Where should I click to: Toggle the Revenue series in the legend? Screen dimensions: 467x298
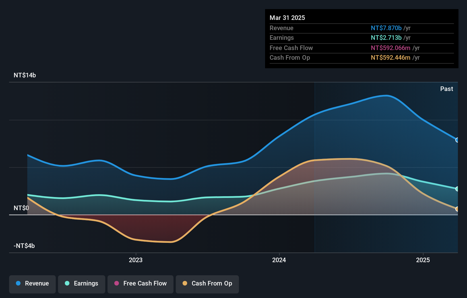32,284
